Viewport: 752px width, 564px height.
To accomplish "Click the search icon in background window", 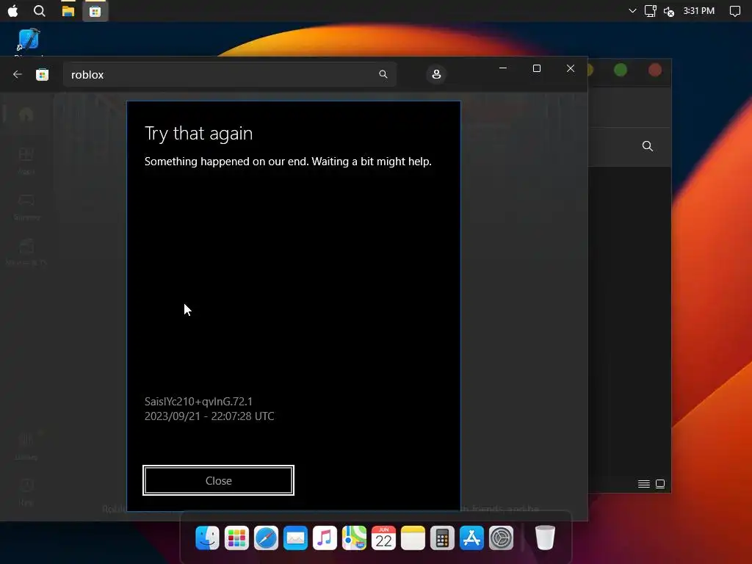I will [648, 146].
